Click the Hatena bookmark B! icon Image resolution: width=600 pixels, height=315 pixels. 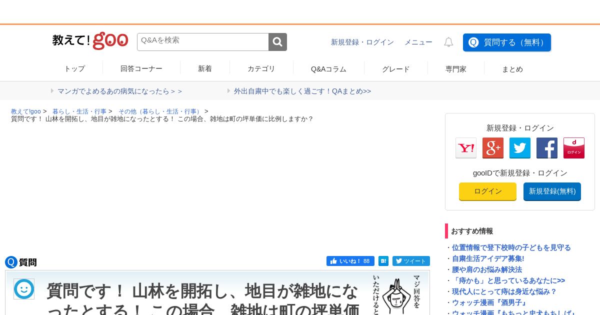click(383, 261)
